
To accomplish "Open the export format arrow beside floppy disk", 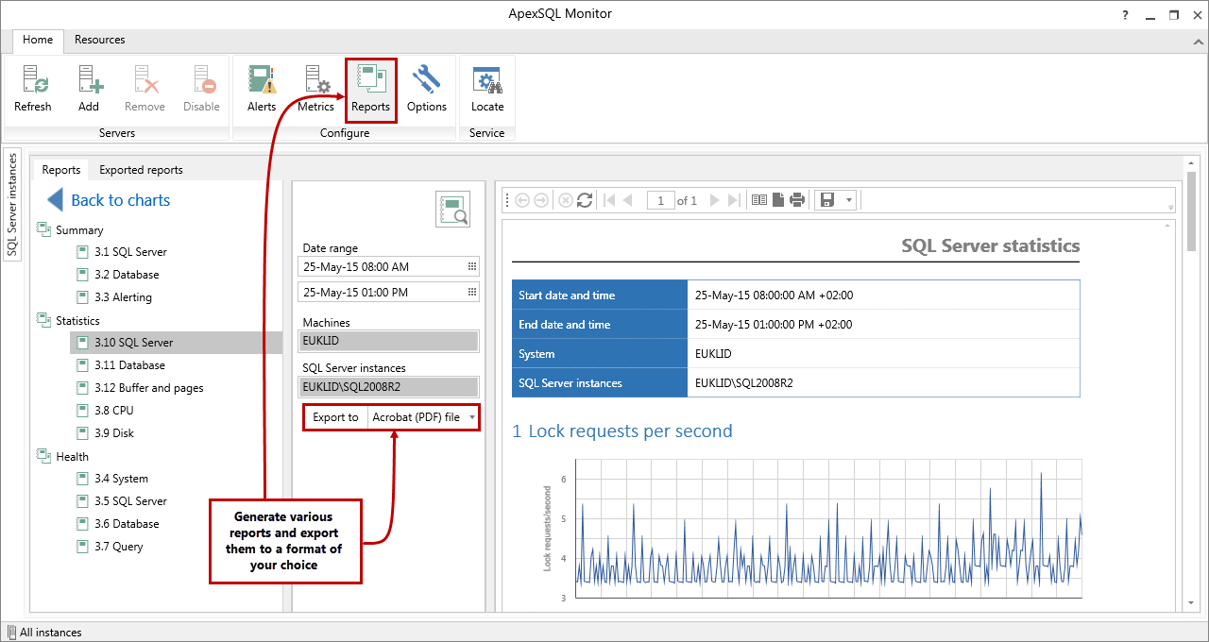I will [848, 200].
